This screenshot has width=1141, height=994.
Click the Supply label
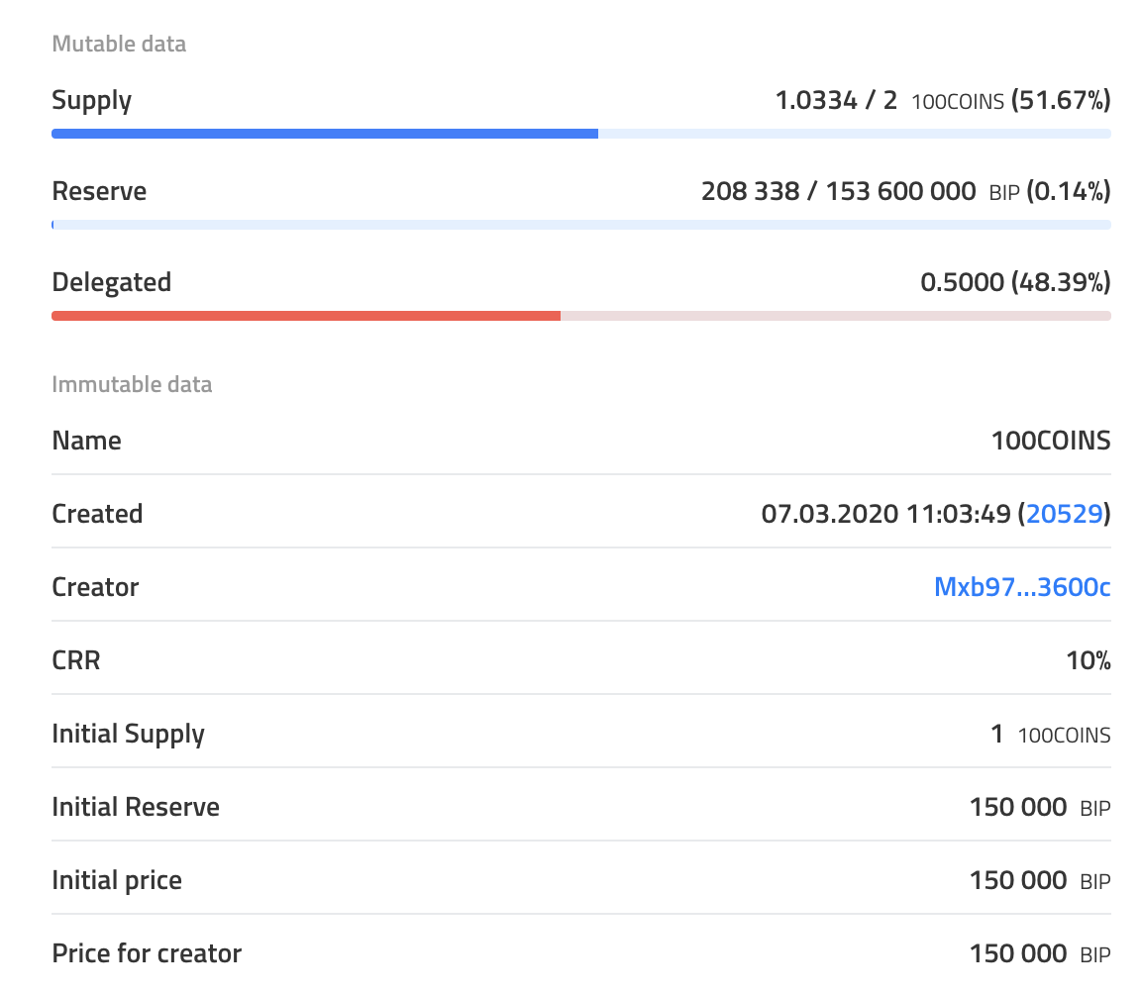pyautogui.click(x=91, y=100)
